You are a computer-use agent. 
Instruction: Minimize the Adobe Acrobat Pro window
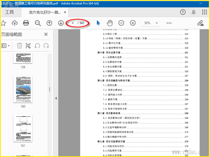pos(201,3)
